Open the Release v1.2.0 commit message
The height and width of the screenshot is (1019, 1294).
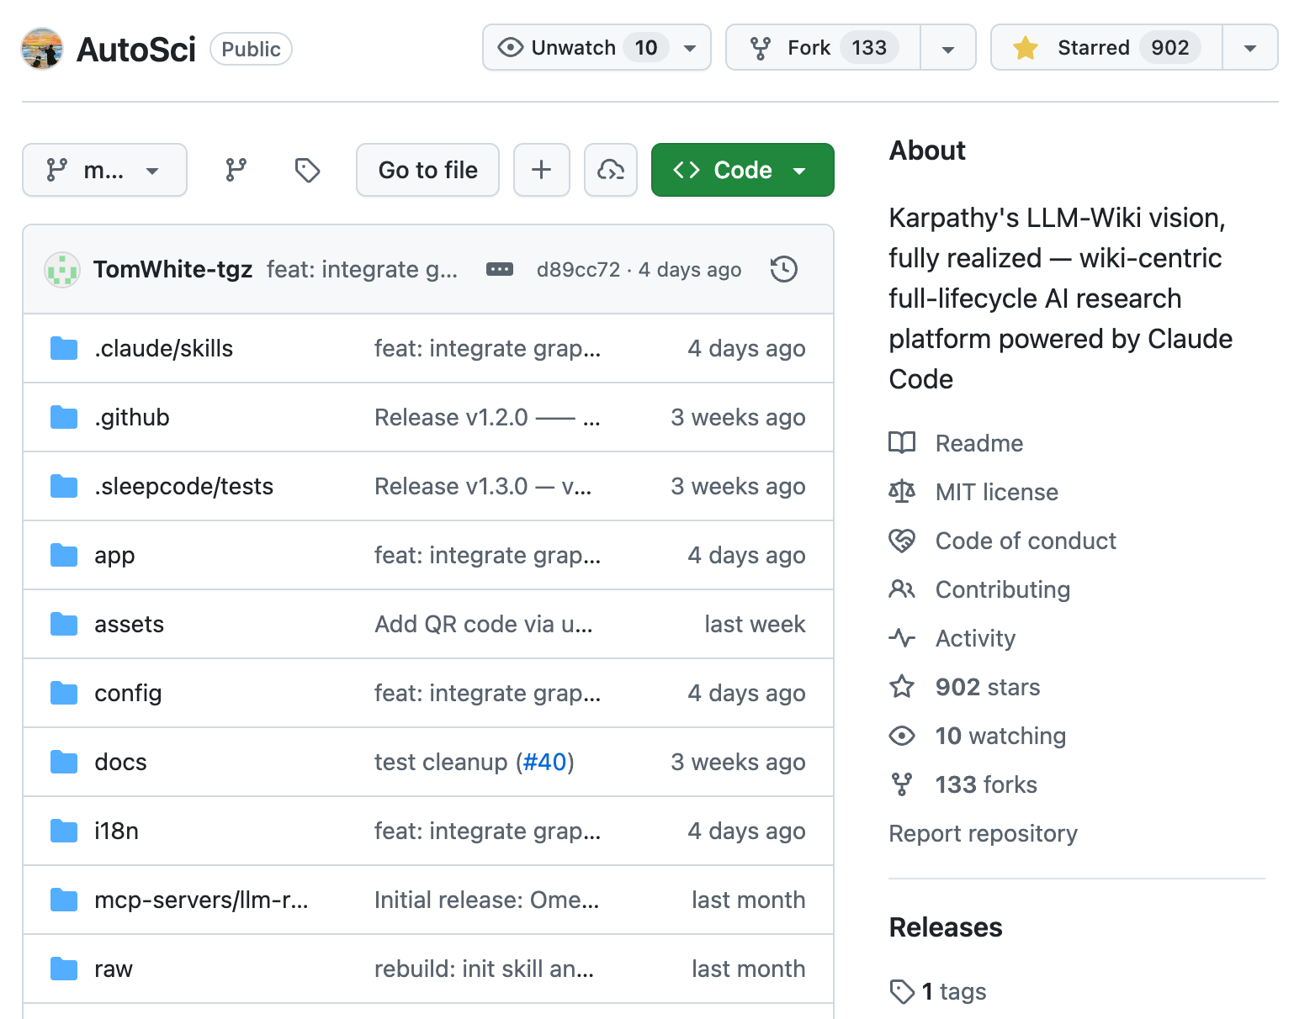[487, 417]
